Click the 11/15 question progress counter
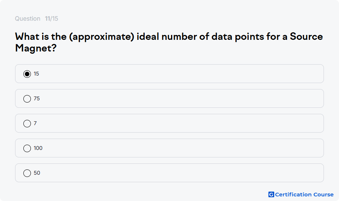The height and width of the screenshot is (201, 339). pos(52,18)
